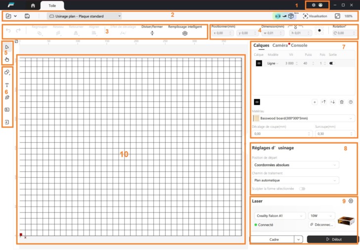Open Laser settings gear icon
Viewport: 360px width, 250px height.
[x=351, y=201]
